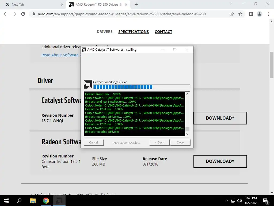The width and height of the screenshot is (274, 206).
Task: Open the SPECIFICATIONS section link
Action: pyautogui.click(x=134, y=32)
